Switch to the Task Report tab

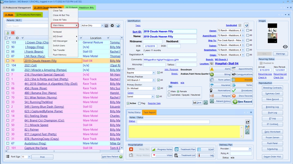tap(149, 113)
